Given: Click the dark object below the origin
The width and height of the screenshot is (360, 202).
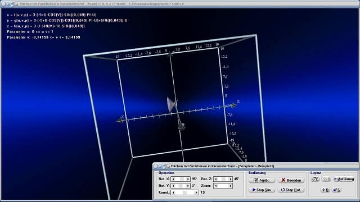Looking at the screenshot, I should pos(181,126).
